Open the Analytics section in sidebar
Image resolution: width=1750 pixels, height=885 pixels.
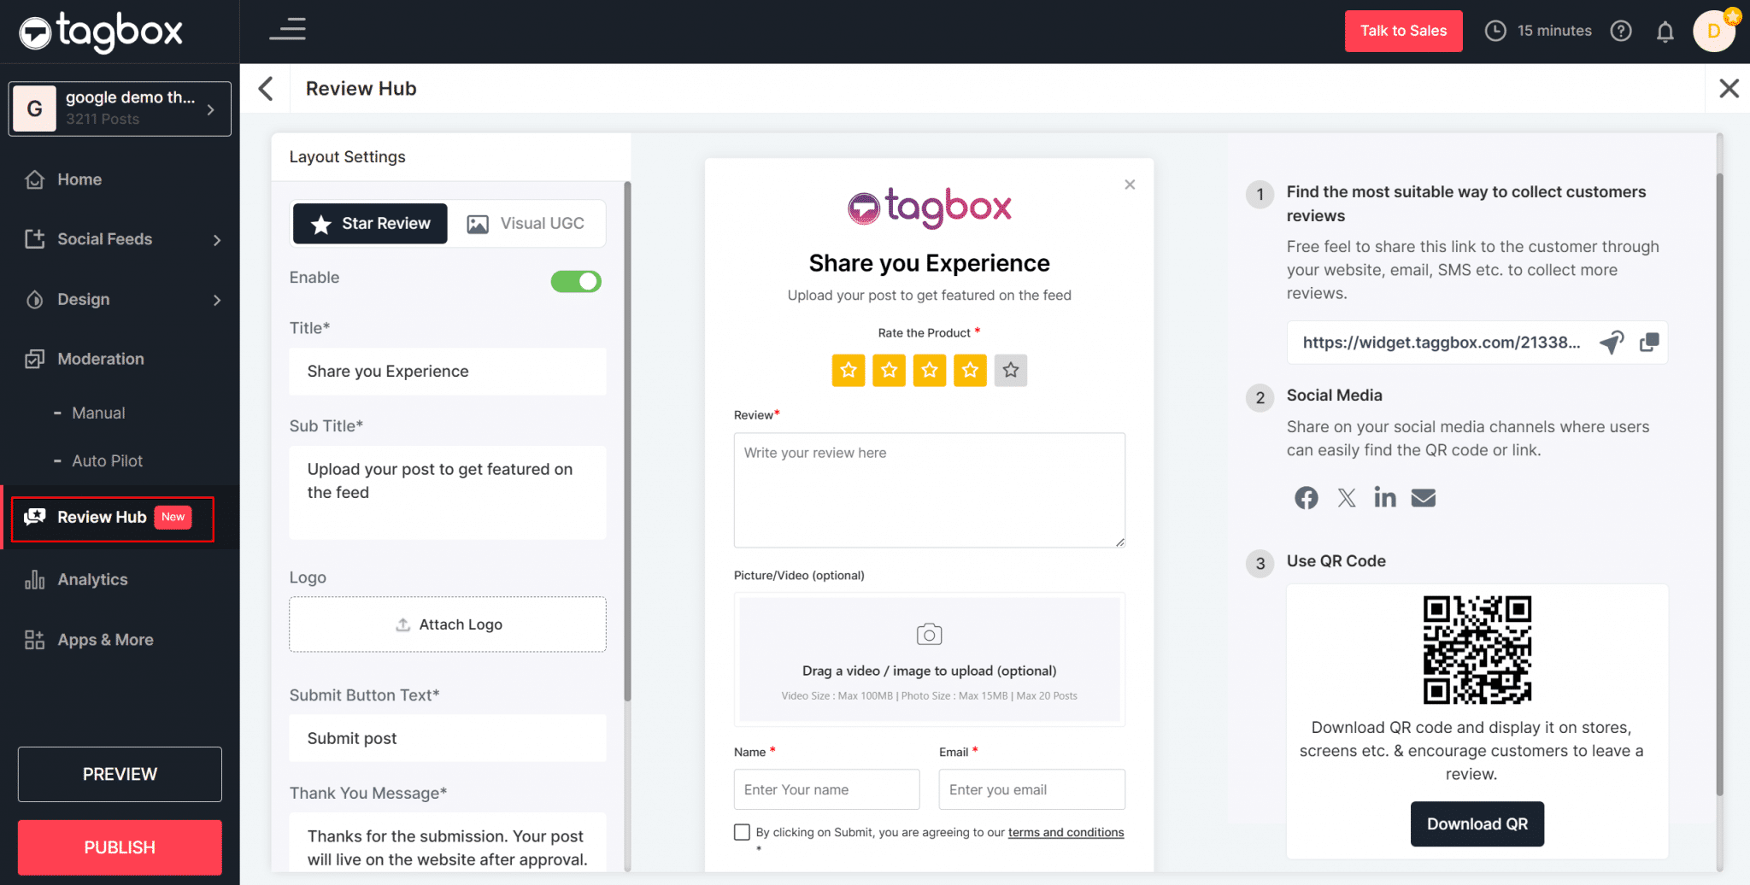[94, 579]
